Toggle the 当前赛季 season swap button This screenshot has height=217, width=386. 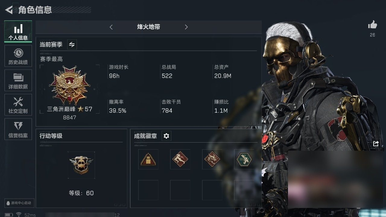[x=72, y=45]
